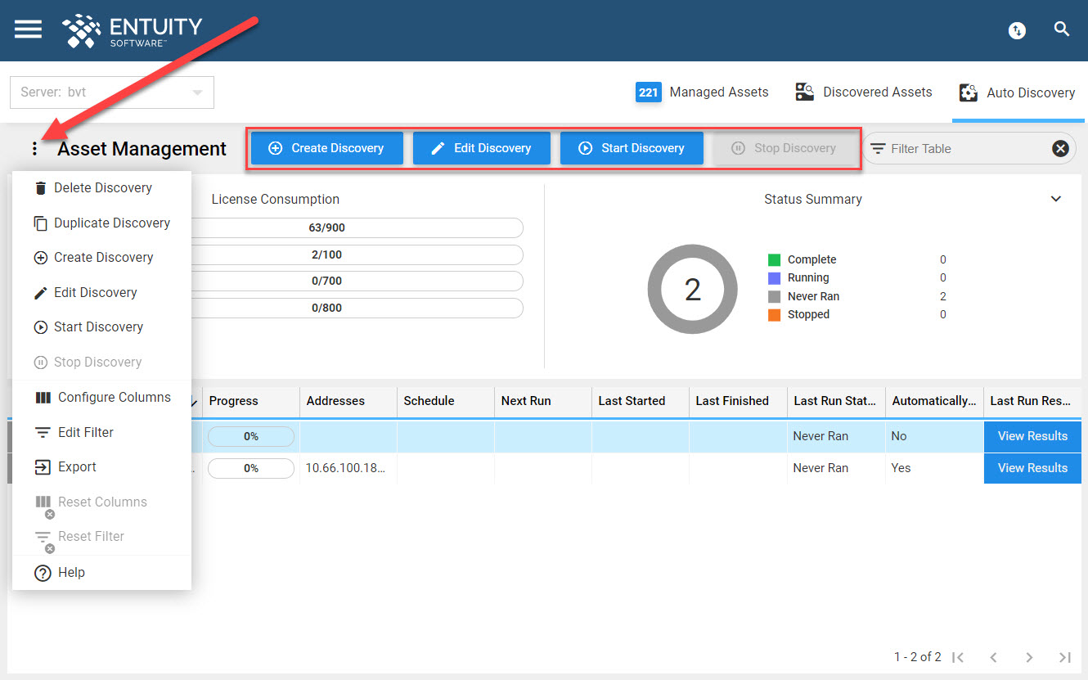Click the 2/100 license consumption bar
Image resolution: width=1088 pixels, height=680 pixels.
357,254
